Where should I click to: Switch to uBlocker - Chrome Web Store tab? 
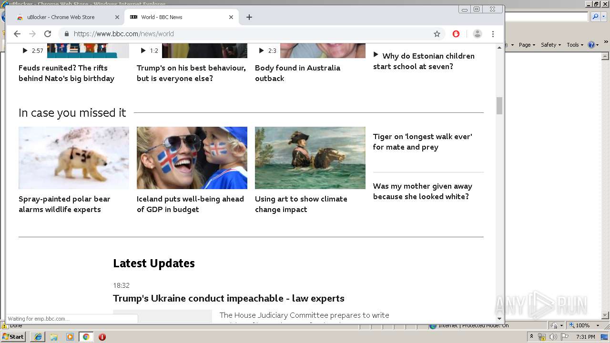pos(67,17)
